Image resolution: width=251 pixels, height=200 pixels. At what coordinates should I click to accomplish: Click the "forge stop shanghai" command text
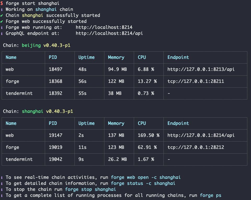point(90,189)
